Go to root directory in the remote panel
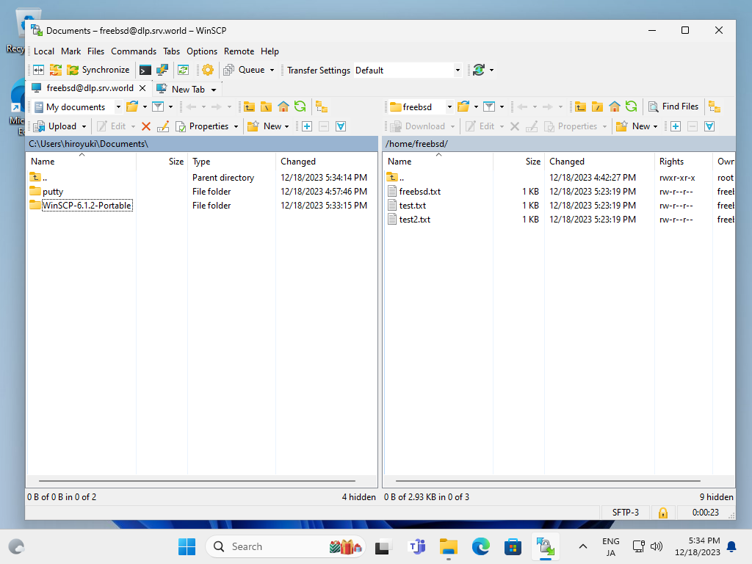 point(598,106)
